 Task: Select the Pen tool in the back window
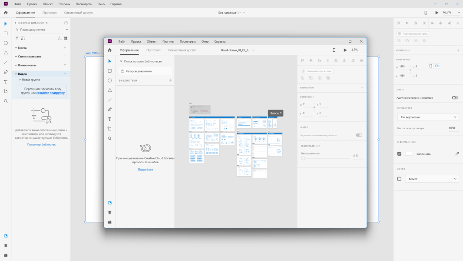point(6,72)
